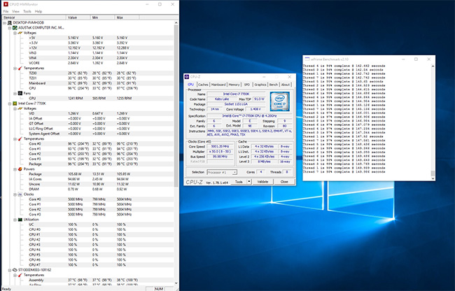Collapse the Intel Core i7 7700K node
Screen dimensions: 455x291
(x=10, y=104)
